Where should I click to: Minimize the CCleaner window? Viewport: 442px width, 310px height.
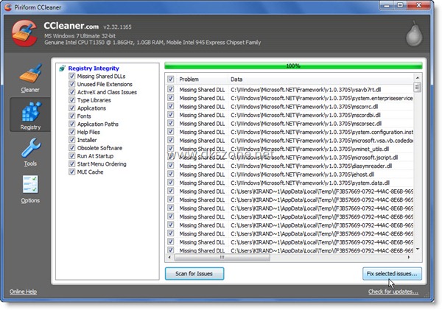387,5
